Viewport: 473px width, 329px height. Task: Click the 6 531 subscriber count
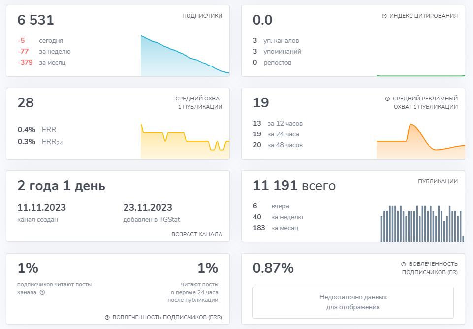35,20
